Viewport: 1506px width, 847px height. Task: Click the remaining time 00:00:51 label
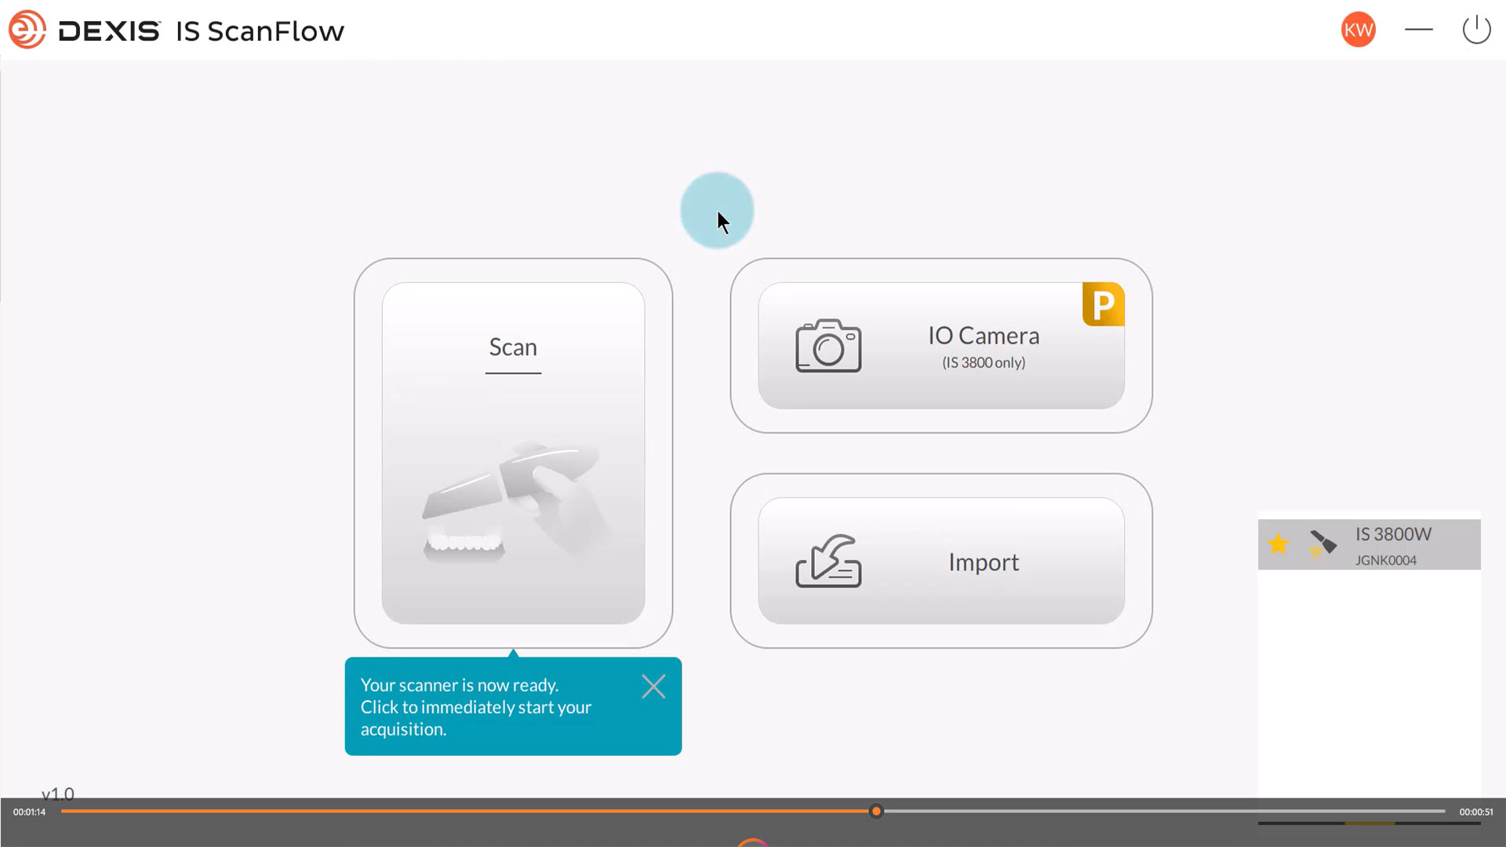coord(1476,812)
